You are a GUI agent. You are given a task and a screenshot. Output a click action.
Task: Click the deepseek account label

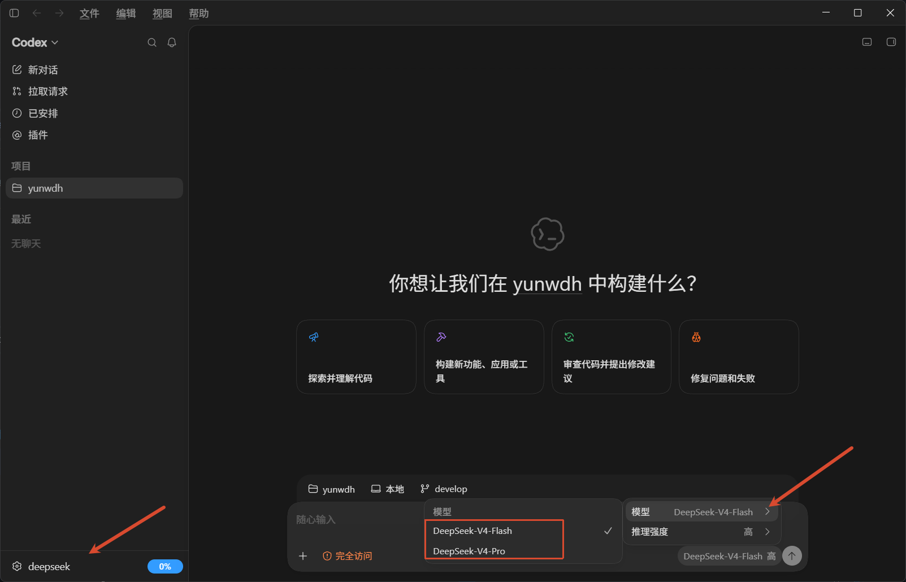[x=49, y=566]
